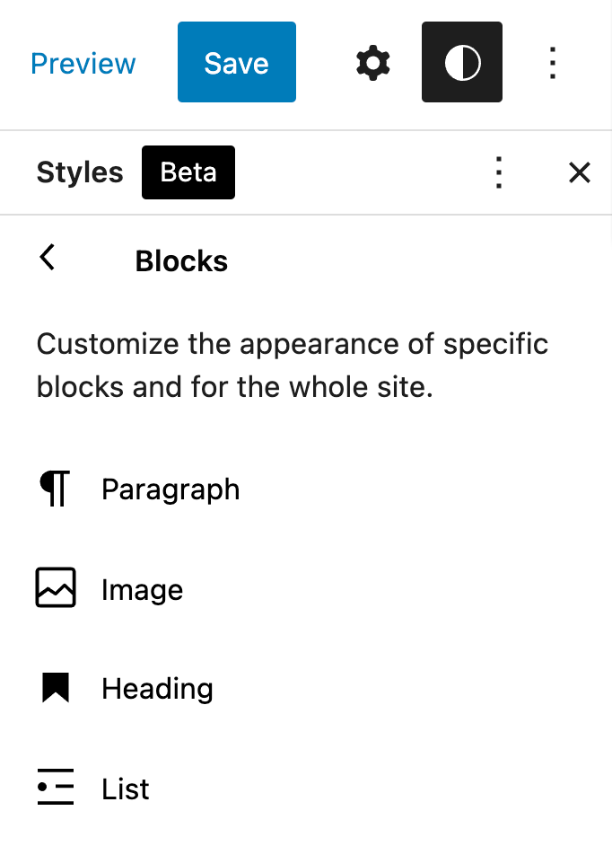This screenshot has height=846, width=612.
Task: Open the top toolbar Options menu
Action: [553, 64]
